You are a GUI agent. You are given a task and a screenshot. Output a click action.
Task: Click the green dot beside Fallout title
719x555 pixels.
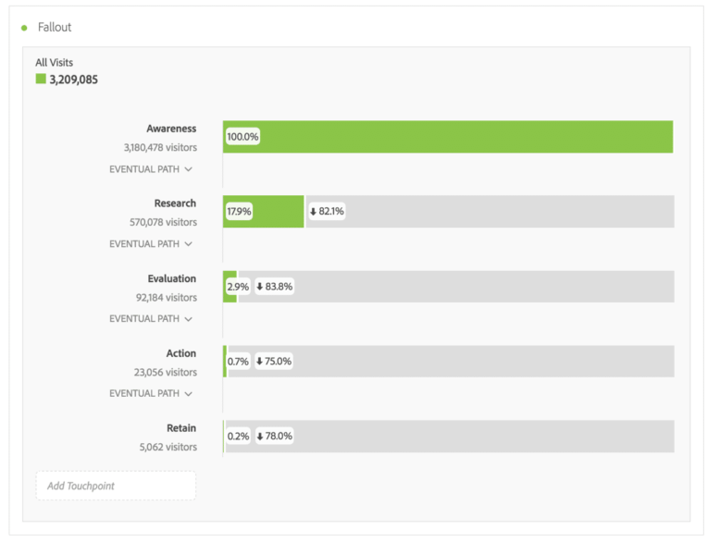pos(24,28)
